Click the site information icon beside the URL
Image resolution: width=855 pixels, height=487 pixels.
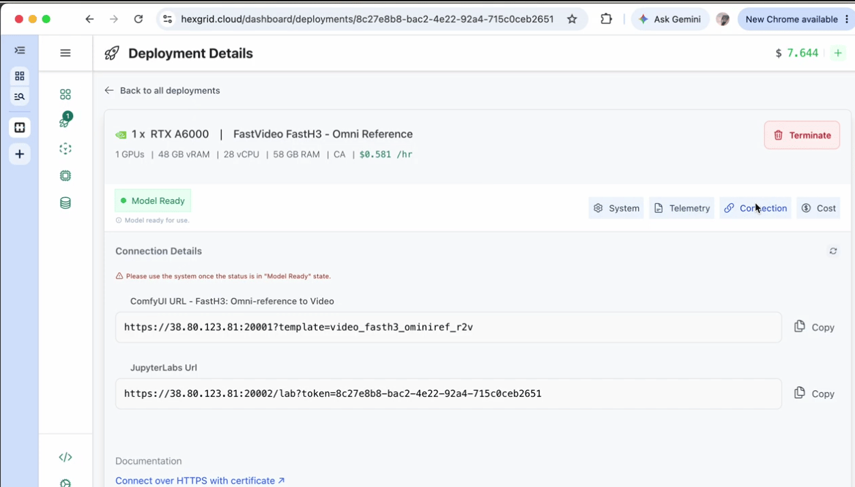tap(167, 19)
